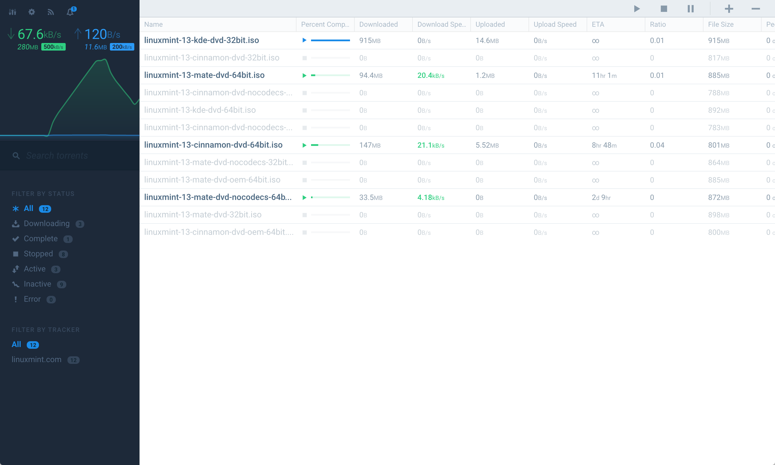Image resolution: width=775 pixels, height=465 pixels.
Task: Sort by File Size column header
Action: (720, 24)
